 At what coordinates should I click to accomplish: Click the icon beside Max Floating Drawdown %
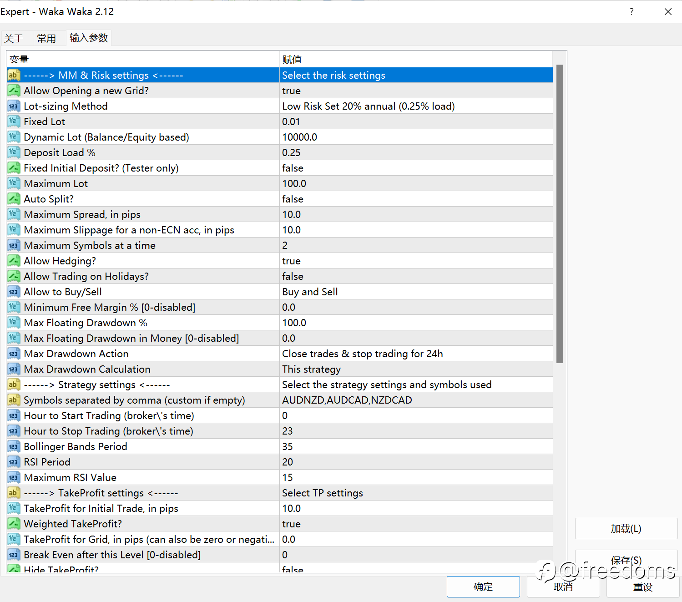[x=14, y=323]
